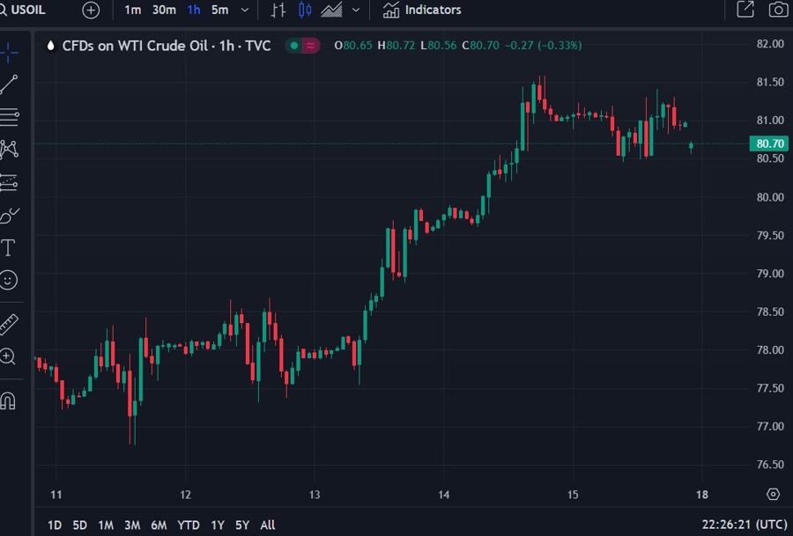Image resolution: width=793 pixels, height=536 pixels.
Task: Select the ruler measure tool
Action: 9,324
